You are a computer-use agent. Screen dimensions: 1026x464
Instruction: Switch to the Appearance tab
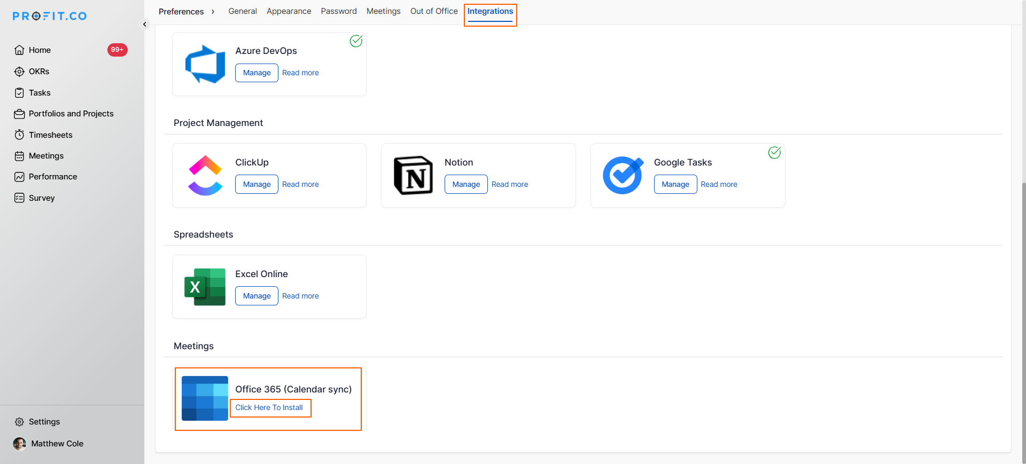tap(289, 11)
